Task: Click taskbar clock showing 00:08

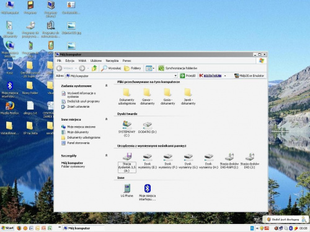Action: (x=303, y=228)
